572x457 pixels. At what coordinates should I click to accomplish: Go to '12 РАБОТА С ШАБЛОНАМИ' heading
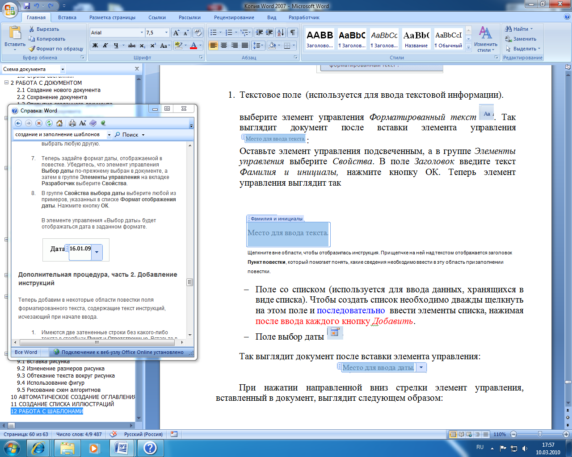[x=47, y=411]
